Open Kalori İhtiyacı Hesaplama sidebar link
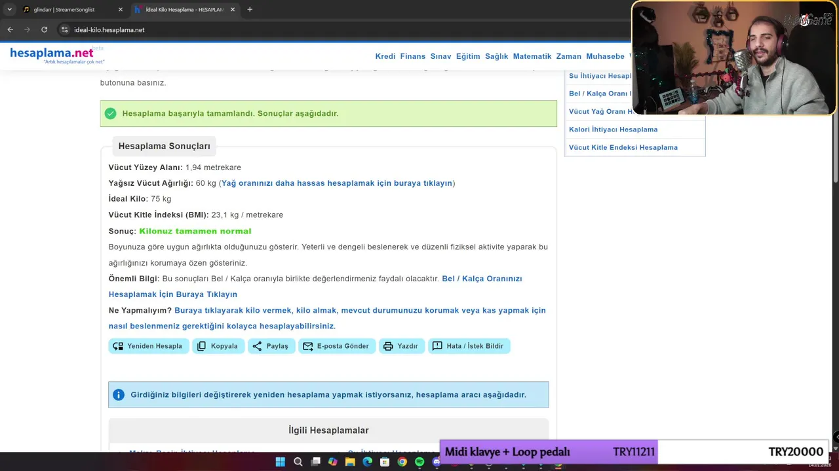839x471 pixels. click(613, 130)
